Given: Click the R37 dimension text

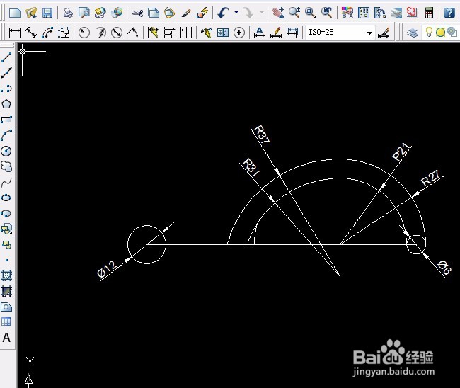Looking at the screenshot, I should [262, 135].
